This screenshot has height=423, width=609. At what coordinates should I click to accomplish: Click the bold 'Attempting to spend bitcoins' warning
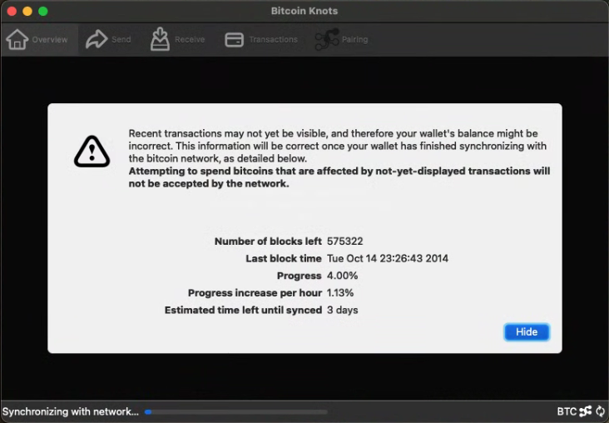tap(339, 177)
